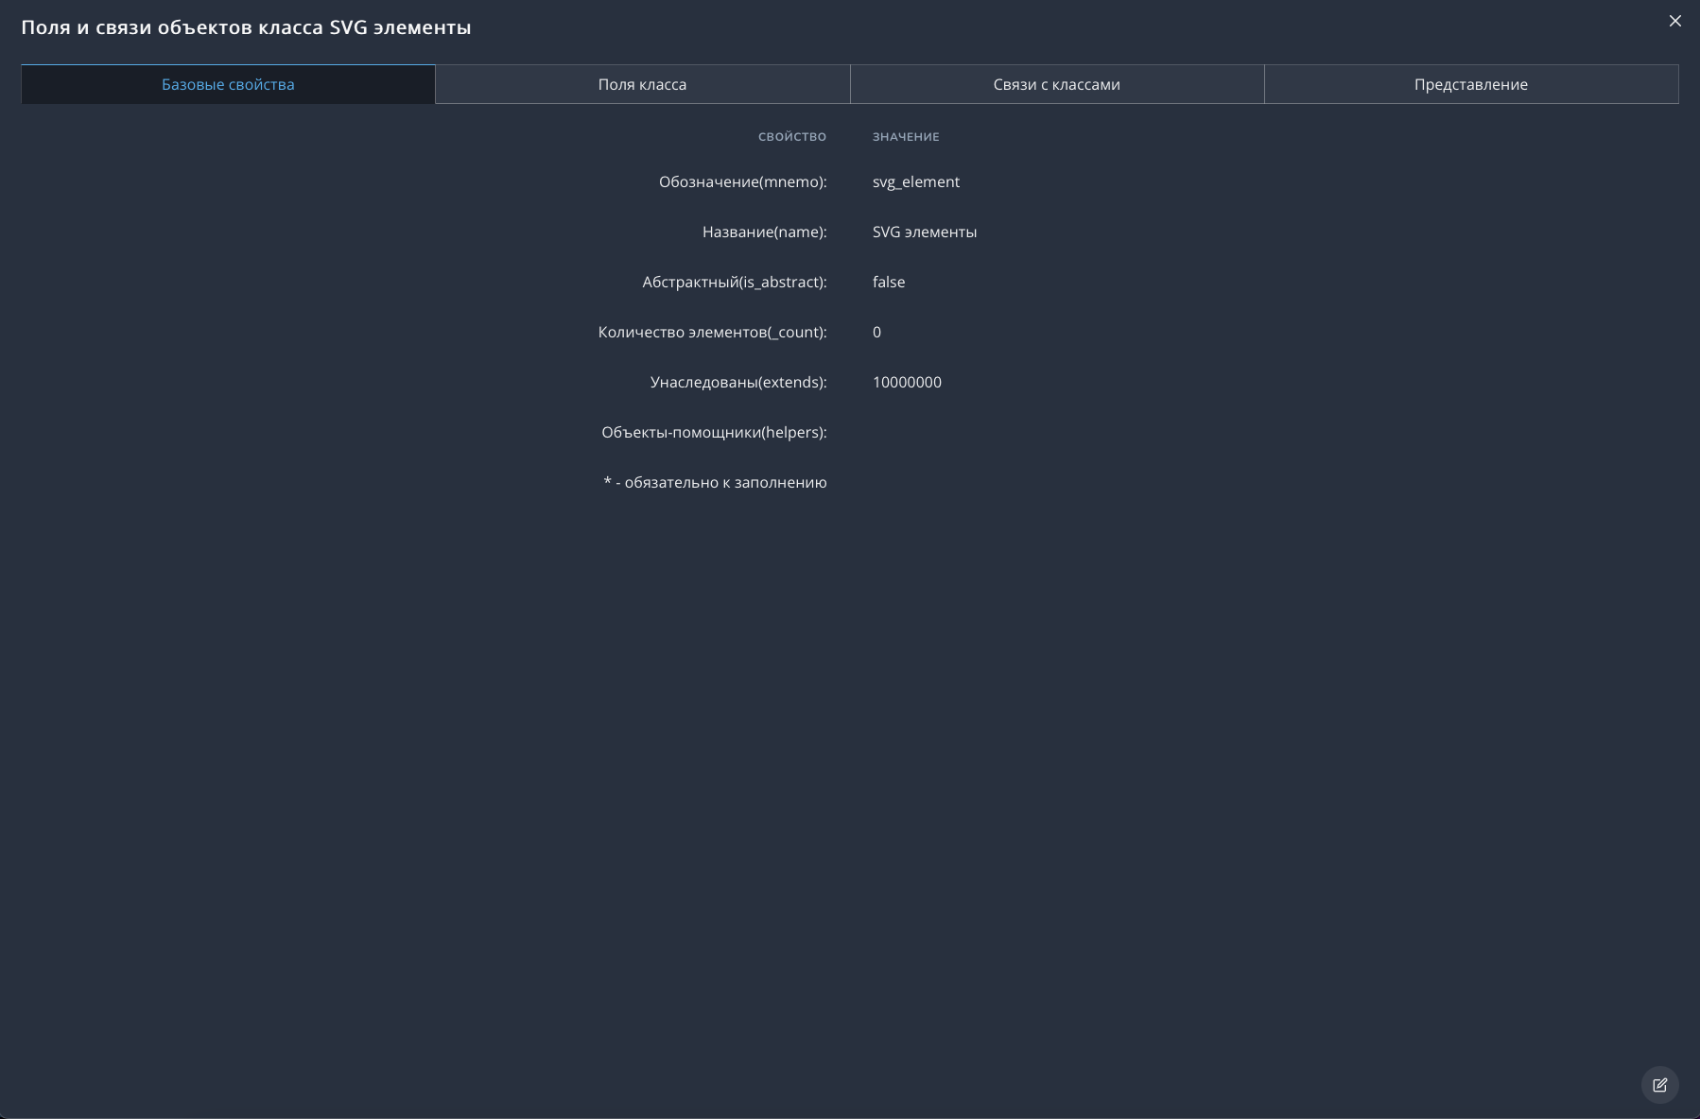Image resolution: width=1700 pixels, height=1119 pixels.
Task: Click the Абстрактный(is_abstract) label
Action: (x=734, y=282)
